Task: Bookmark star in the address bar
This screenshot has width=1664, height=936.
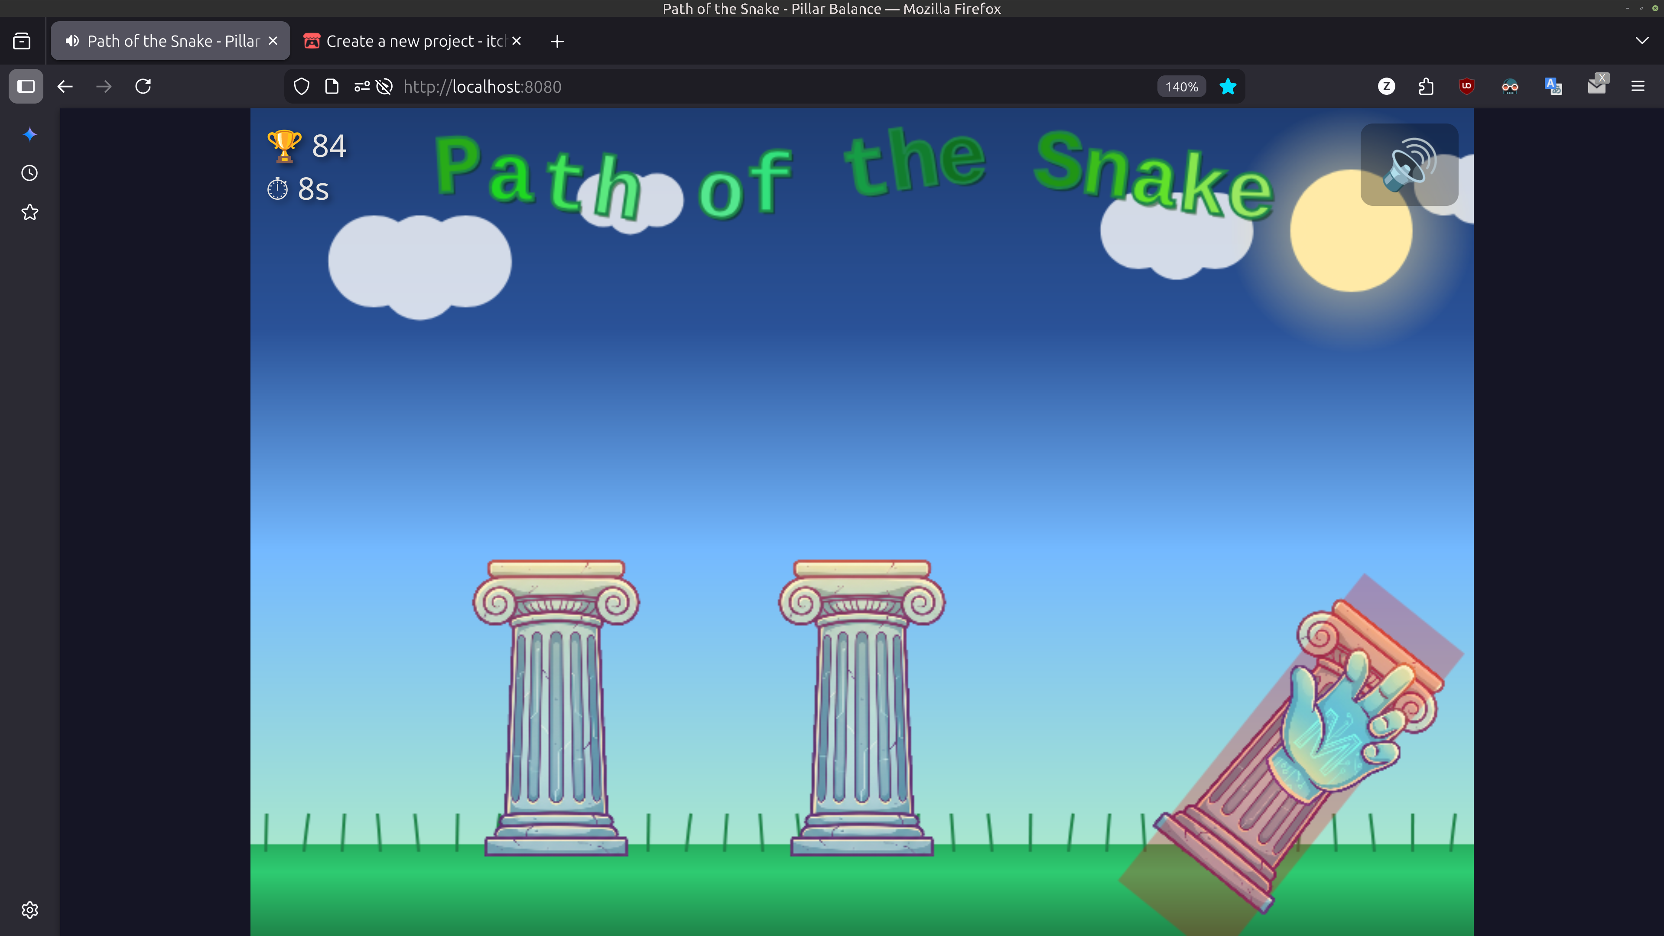Action: (x=1227, y=87)
